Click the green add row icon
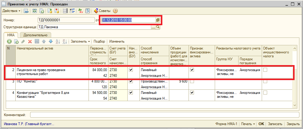This screenshot has width=303, height=129. tap(9, 41)
